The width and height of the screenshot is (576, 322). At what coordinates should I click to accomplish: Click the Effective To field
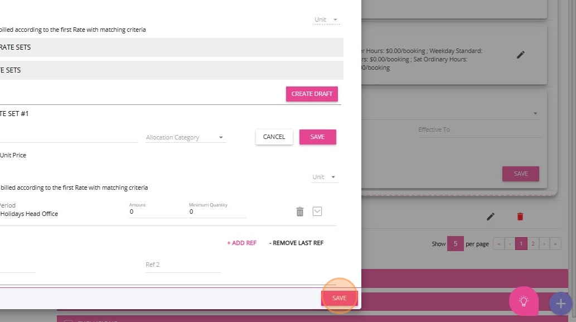480,130
